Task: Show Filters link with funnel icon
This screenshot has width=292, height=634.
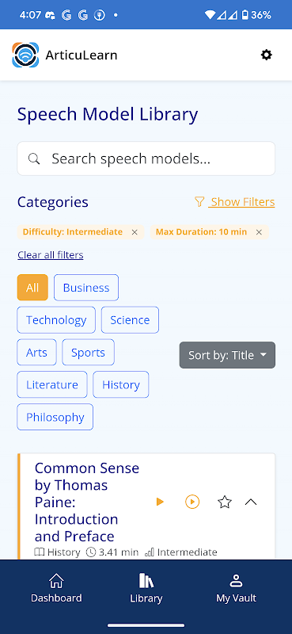Action: tap(234, 202)
